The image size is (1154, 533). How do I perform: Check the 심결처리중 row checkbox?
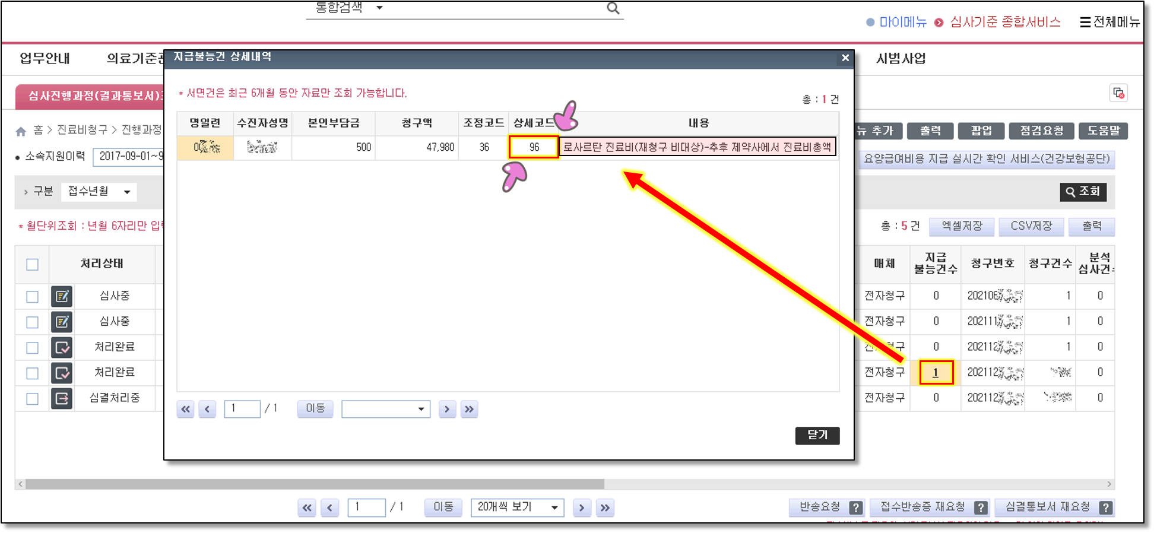[33, 399]
